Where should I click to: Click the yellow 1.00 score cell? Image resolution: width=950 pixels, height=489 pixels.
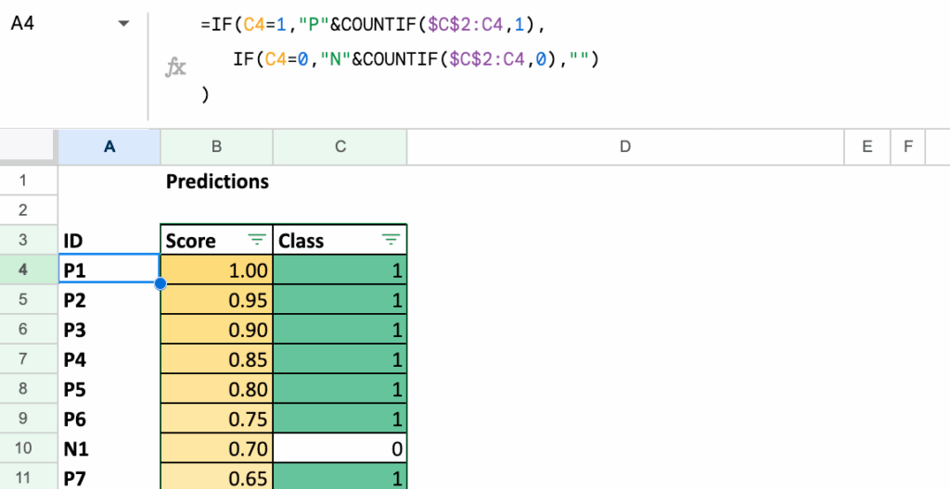point(216,270)
